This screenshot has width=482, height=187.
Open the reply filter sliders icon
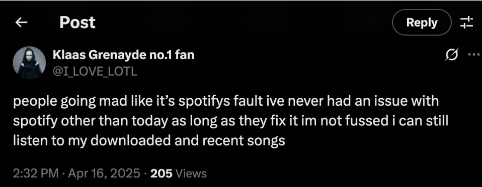tap(466, 23)
